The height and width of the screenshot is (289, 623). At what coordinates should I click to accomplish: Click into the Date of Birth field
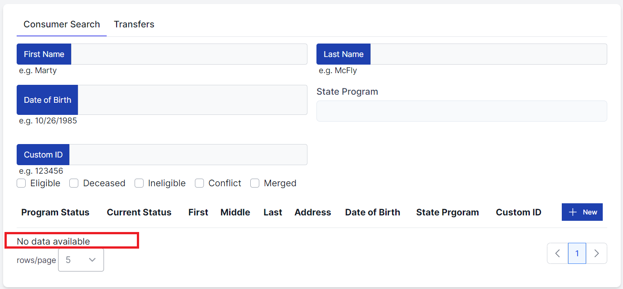point(192,100)
